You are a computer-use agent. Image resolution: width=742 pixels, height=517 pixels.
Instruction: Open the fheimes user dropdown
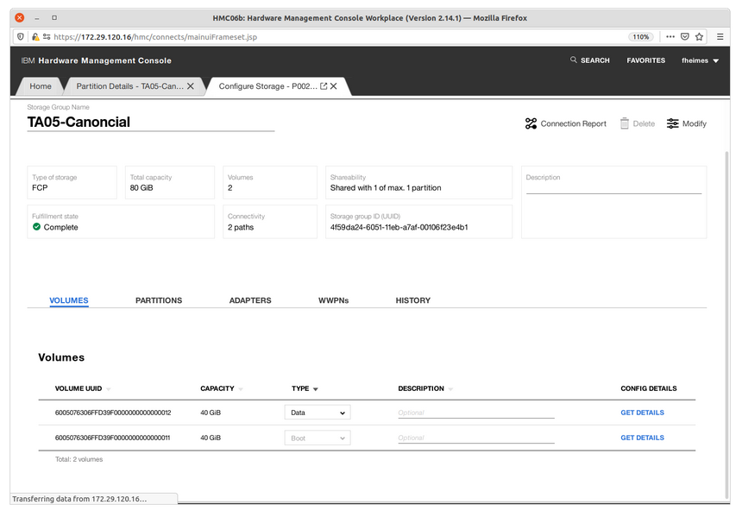click(x=700, y=60)
